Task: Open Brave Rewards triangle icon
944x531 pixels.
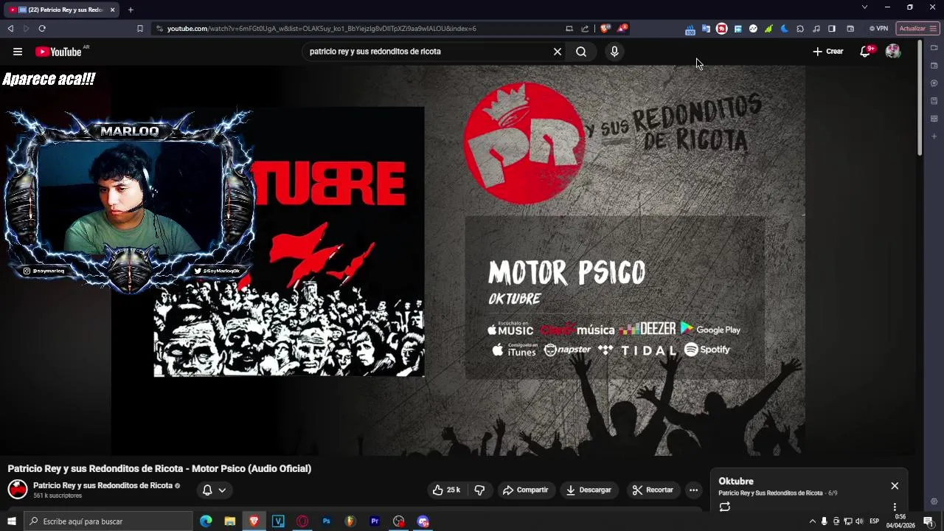Action: 622,29
